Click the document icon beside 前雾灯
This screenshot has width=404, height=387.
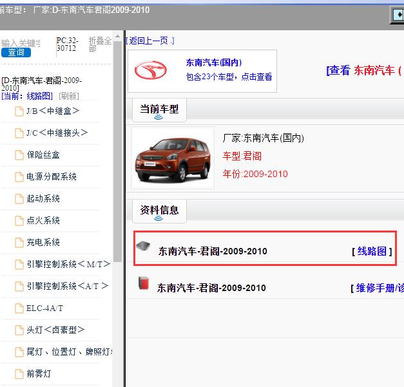[x=19, y=374]
